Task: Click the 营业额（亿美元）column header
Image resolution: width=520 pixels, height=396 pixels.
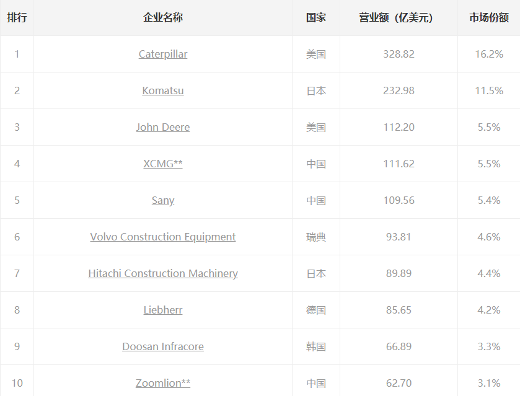Action: tap(399, 17)
